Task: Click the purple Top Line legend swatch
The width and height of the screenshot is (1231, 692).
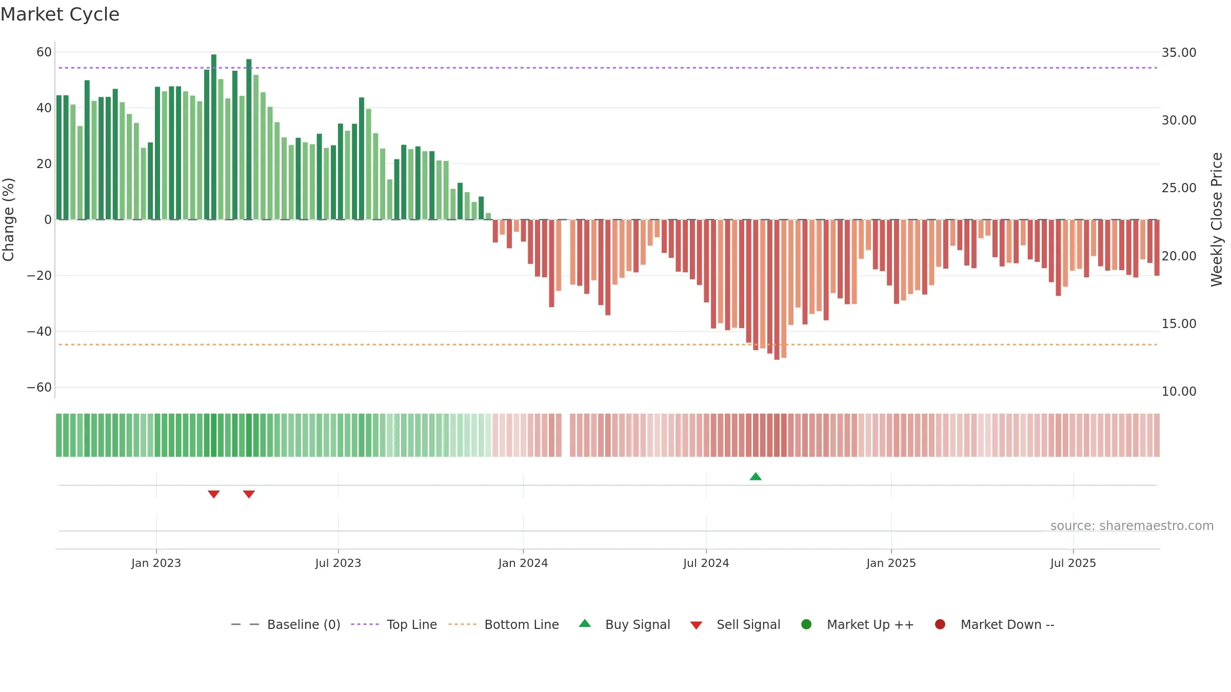Action: click(365, 624)
